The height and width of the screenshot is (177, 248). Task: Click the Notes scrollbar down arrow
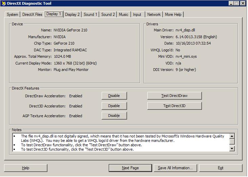click(232, 148)
